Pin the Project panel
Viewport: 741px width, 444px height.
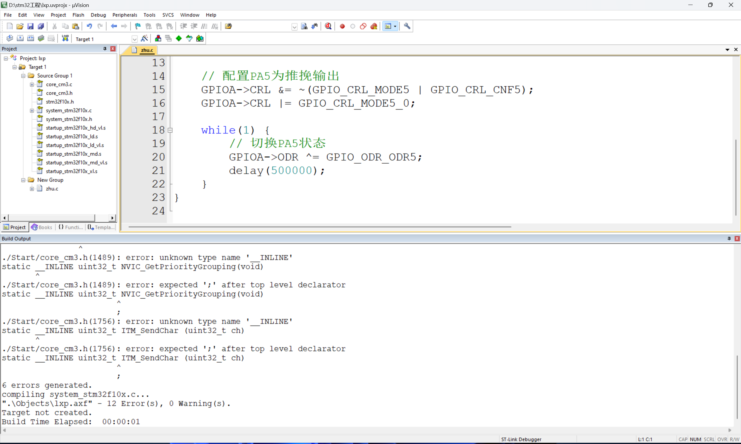105,48
